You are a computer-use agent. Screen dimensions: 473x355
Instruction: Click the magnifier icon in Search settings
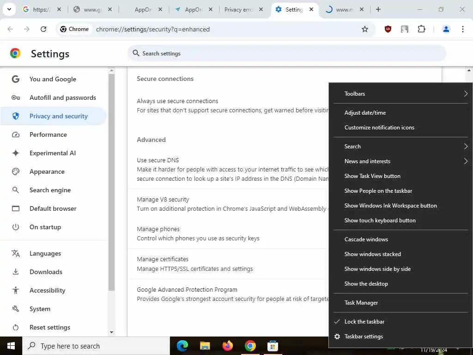136,53
